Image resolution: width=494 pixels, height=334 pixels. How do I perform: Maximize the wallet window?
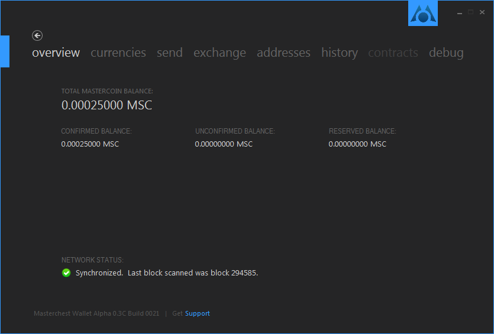(x=471, y=12)
